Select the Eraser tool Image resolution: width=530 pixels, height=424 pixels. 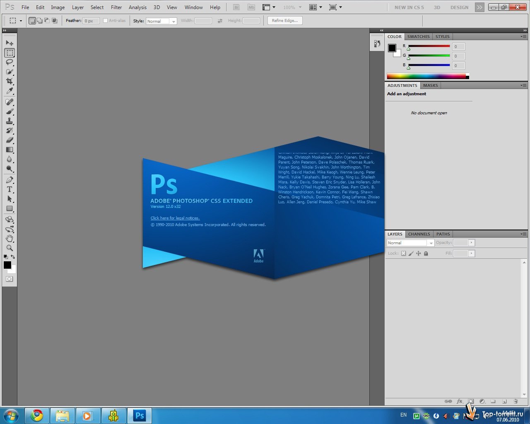click(10, 140)
